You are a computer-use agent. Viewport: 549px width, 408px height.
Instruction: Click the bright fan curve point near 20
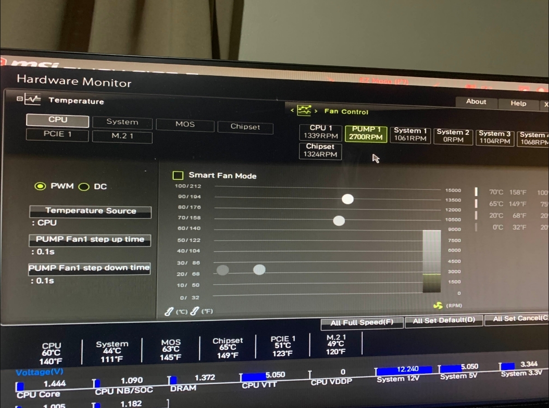pos(259,270)
